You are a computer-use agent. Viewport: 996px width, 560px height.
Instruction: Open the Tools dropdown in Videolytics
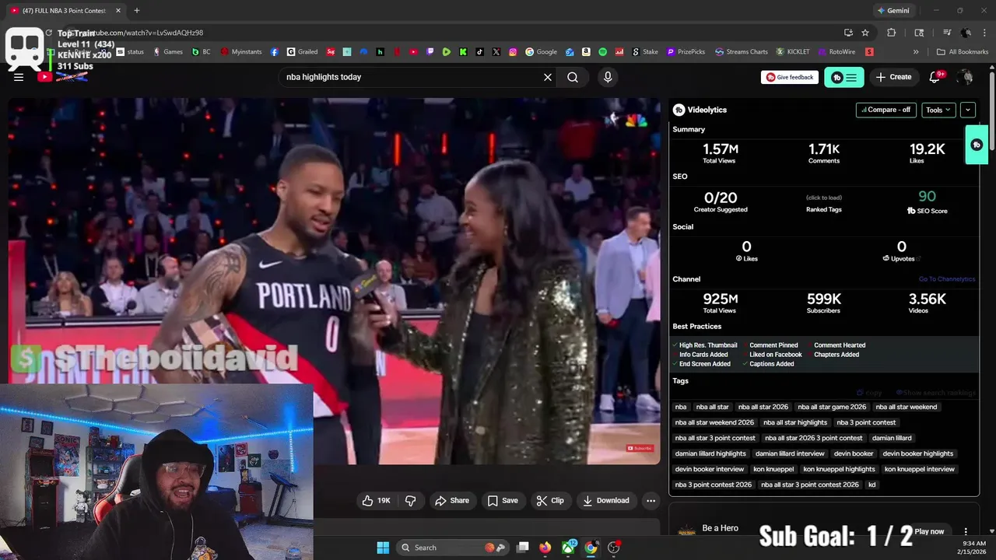[x=938, y=110]
